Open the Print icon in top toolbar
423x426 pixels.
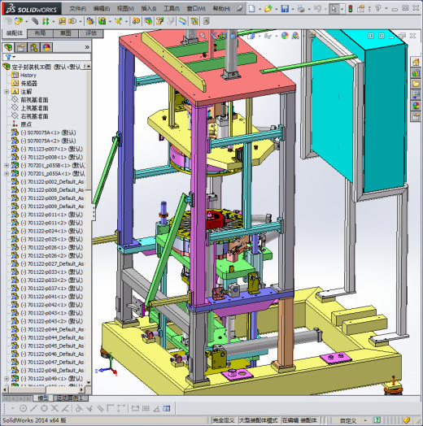pos(301,8)
